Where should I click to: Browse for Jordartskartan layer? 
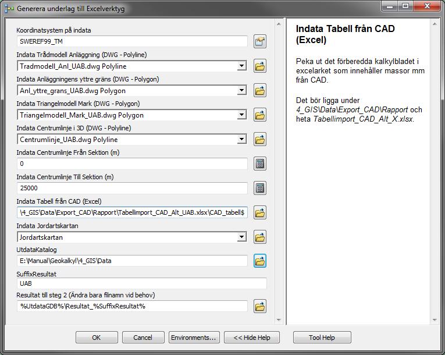[259, 237]
